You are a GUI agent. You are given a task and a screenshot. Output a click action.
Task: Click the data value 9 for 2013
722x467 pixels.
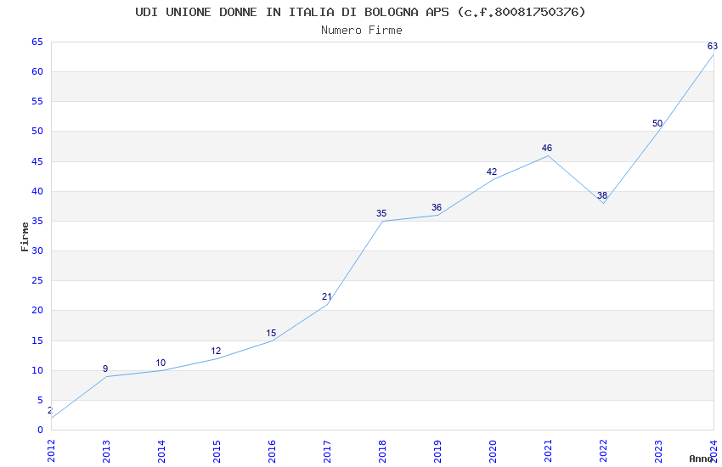(x=105, y=369)
